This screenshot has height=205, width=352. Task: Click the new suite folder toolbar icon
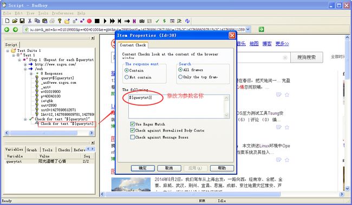(x=67, y=21)
